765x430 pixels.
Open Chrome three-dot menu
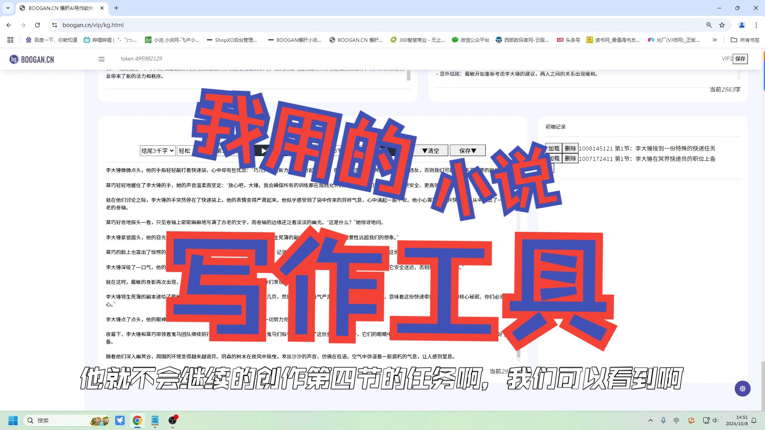pos(756,25)
